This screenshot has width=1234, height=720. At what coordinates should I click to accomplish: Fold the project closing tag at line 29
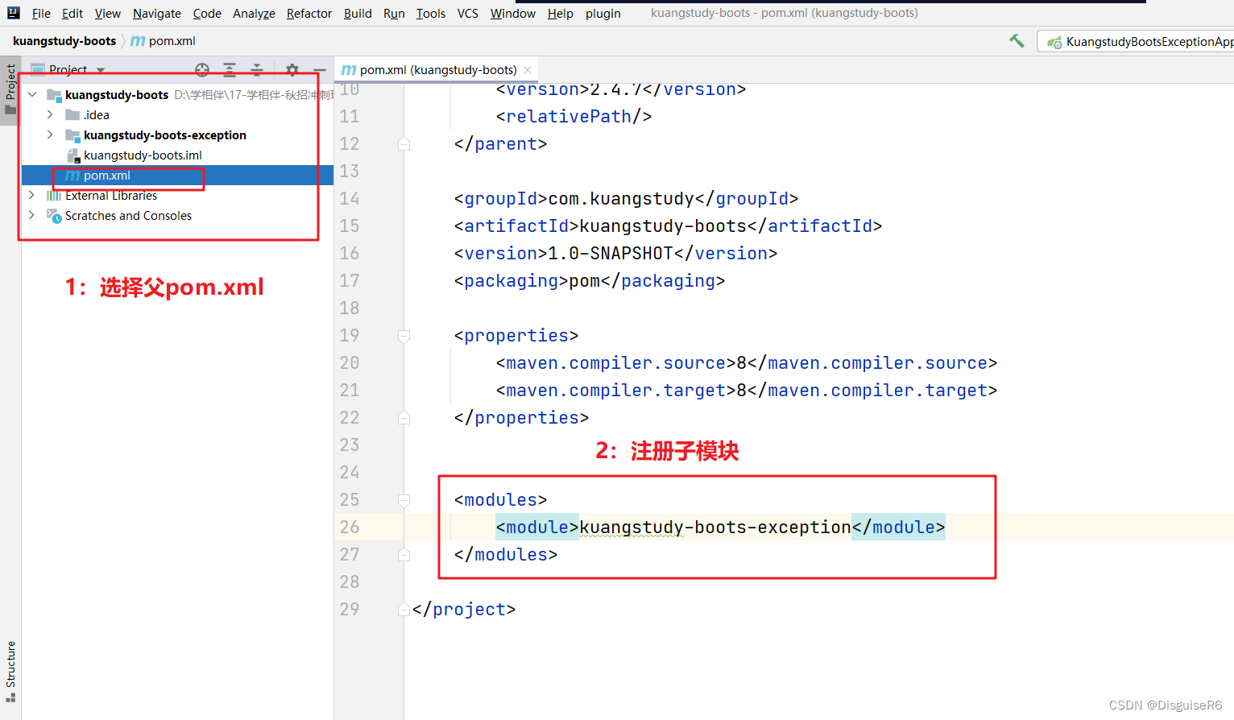404,610
